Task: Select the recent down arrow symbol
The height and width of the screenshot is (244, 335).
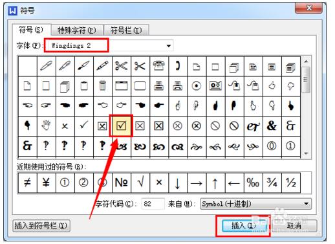Action: click(x=178, y=183)
